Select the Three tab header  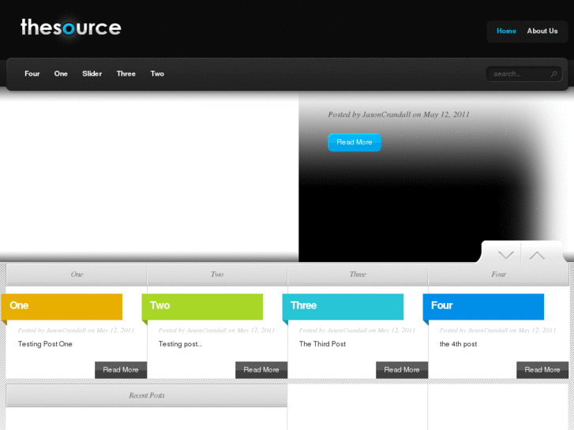pyautogui.click(x=358, y=274)
